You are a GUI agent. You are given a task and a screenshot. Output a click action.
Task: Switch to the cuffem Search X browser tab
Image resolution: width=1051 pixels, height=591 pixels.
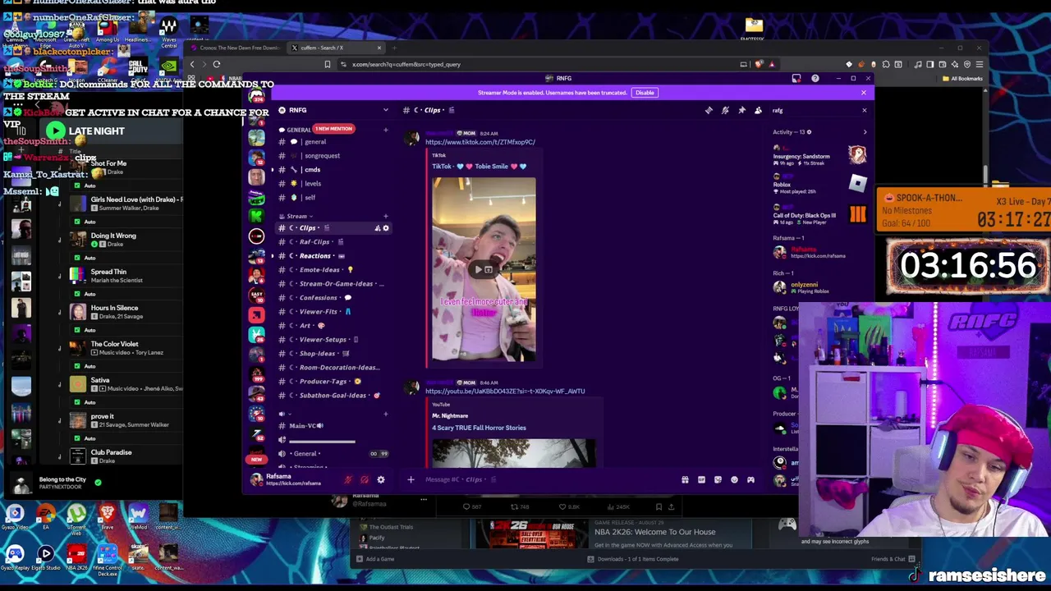(x=337, y=48)
